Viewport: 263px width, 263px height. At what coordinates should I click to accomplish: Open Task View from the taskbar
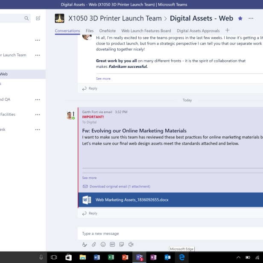(x=54, y=257)
